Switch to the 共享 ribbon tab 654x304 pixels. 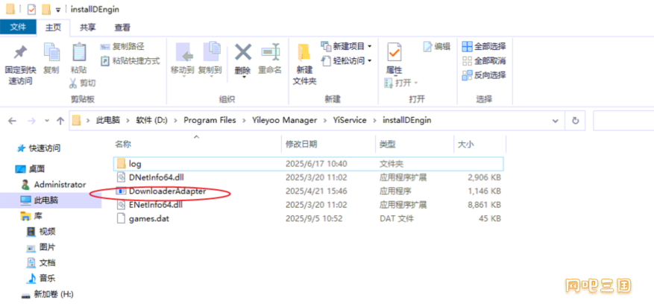[x=88, y=28]
